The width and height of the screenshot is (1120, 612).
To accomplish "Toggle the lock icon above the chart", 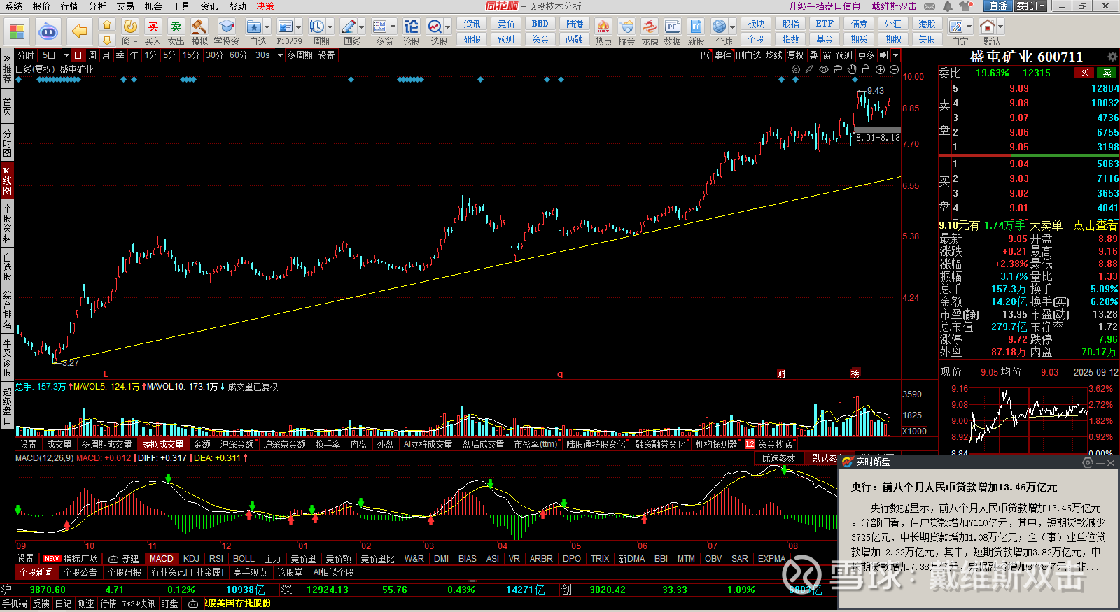I will (x=866, y=70).
